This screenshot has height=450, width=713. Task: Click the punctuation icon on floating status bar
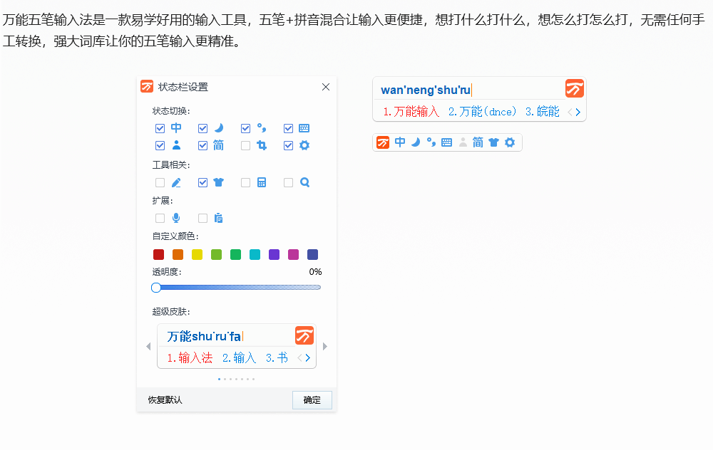click(x=431, y=142)
